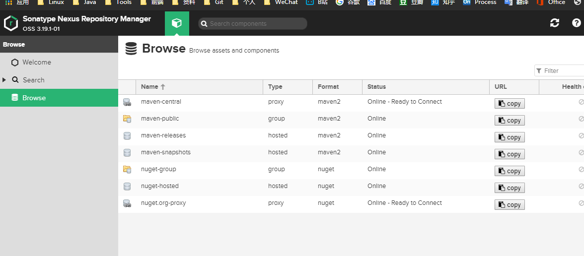Click the Browse database icon in sidebar
This screenshot has width=584, height=256.
point(15,97)
